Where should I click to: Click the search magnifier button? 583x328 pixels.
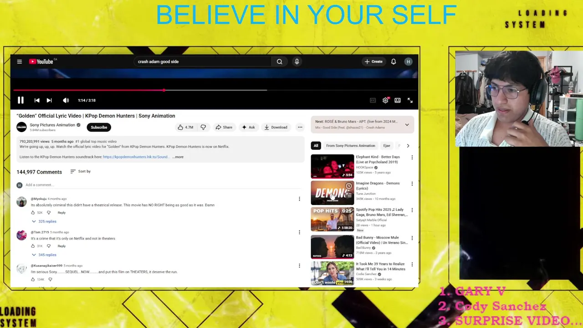click(279, 61)
